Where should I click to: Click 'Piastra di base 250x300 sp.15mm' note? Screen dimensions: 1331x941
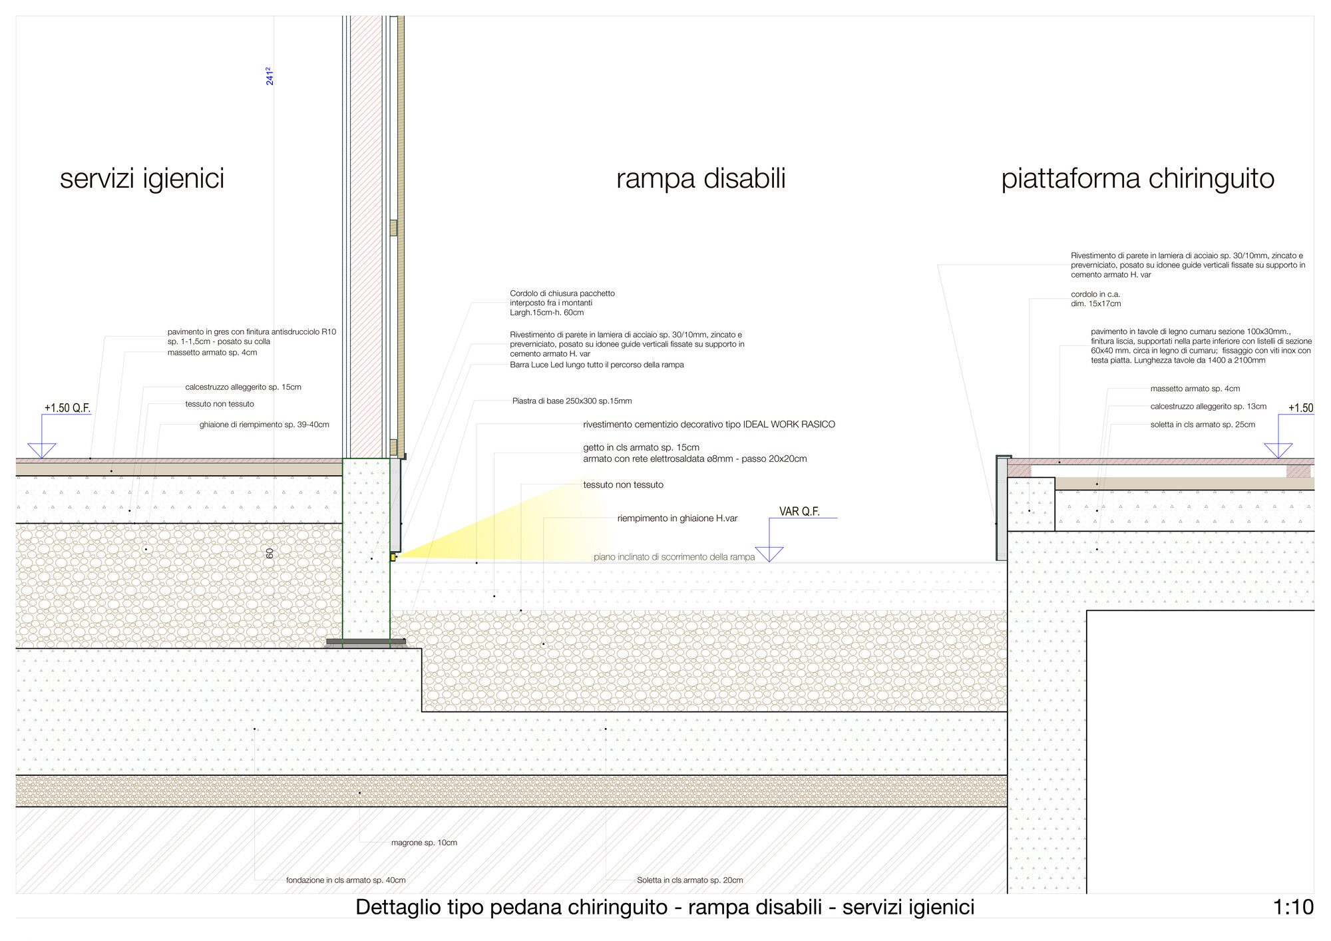click(572, 401)
